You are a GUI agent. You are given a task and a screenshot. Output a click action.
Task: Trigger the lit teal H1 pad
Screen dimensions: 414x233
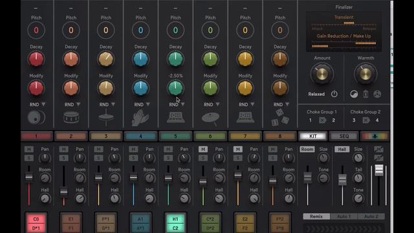175,223
